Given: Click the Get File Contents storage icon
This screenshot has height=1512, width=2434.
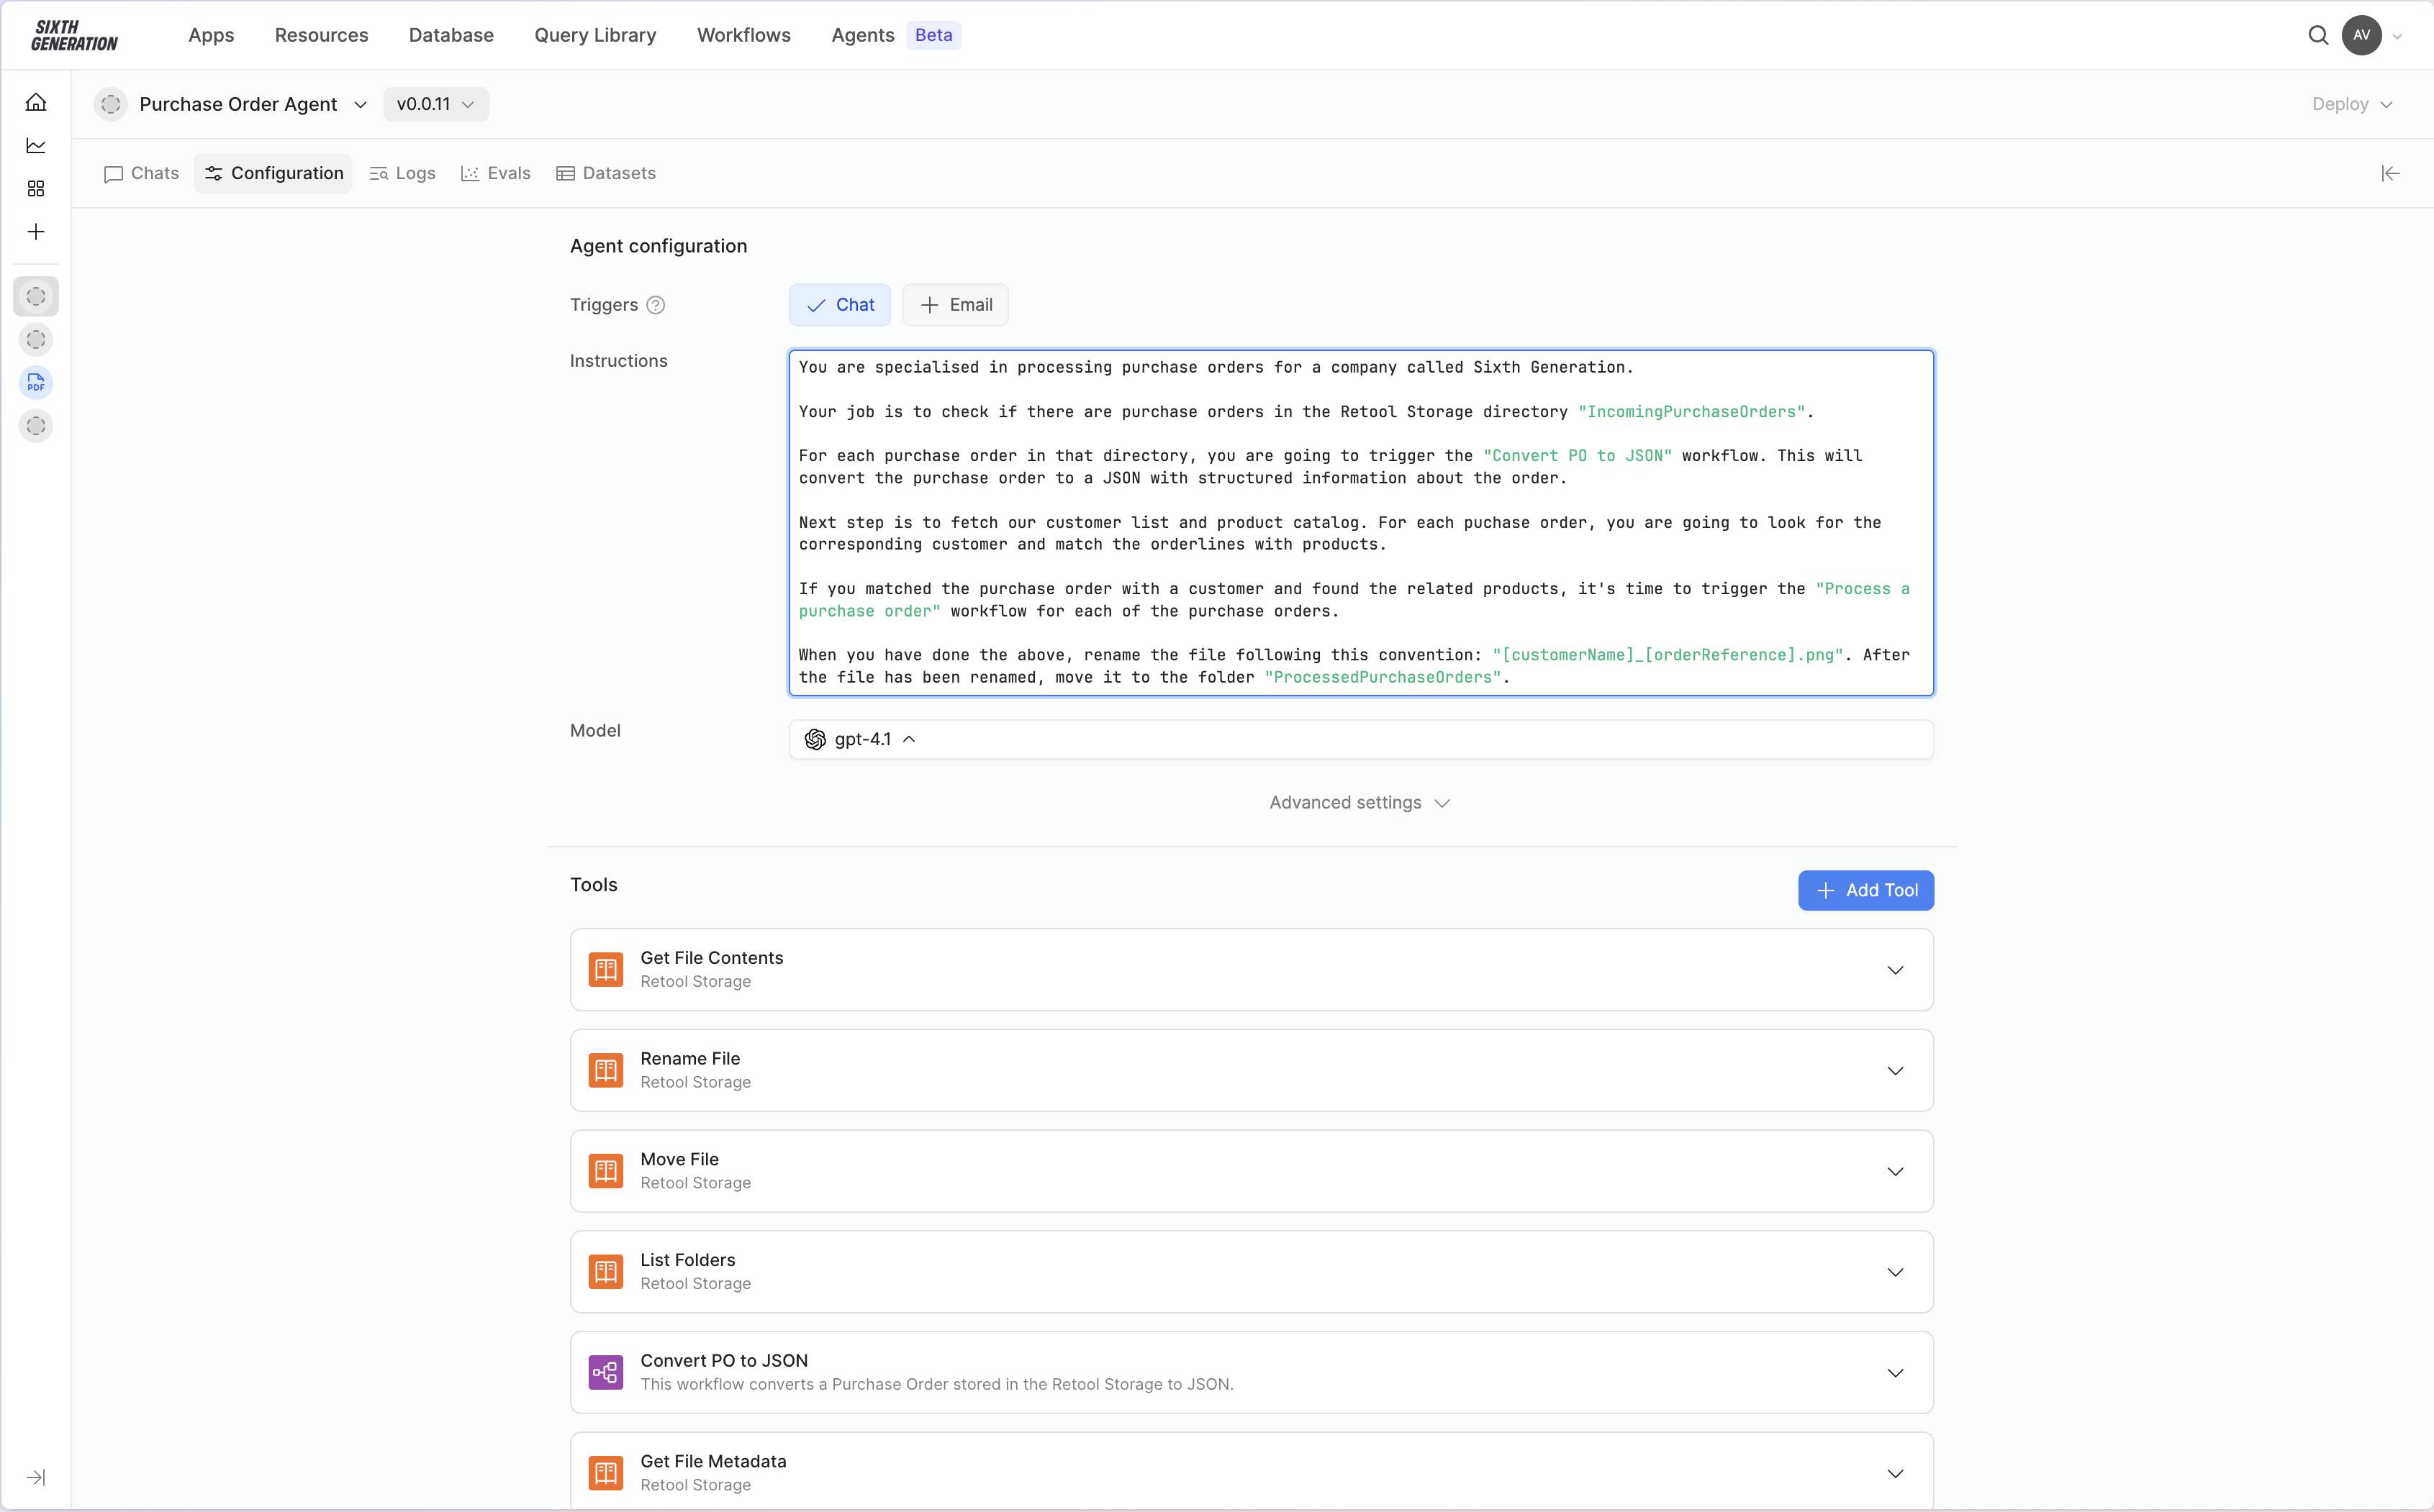Looking at the screenshot, I should coord(605,969).
